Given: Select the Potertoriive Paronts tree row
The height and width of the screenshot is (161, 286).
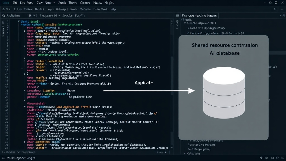Looking at the screenshot, I should 201,145.
